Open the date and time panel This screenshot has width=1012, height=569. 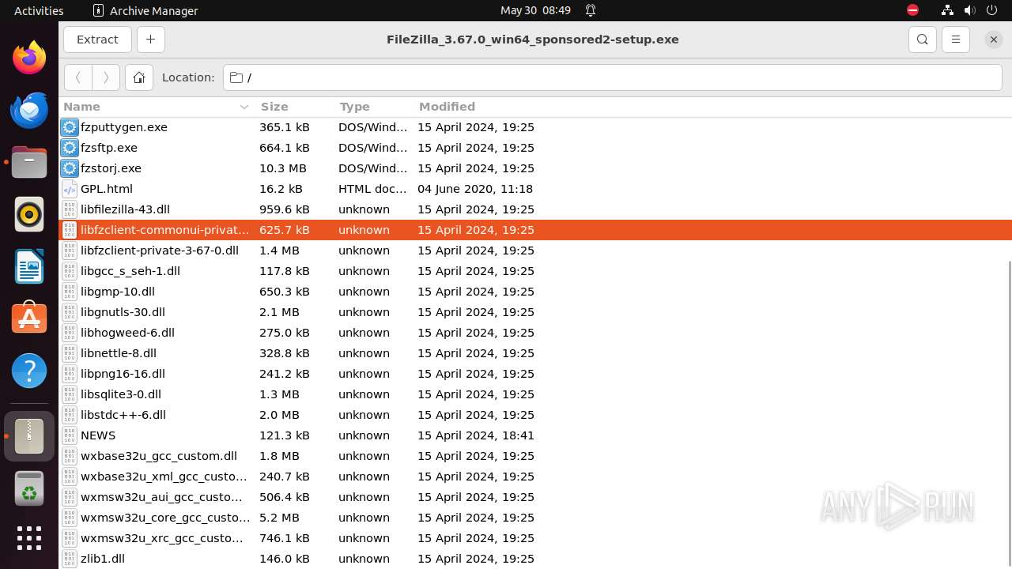click(535, 10)
